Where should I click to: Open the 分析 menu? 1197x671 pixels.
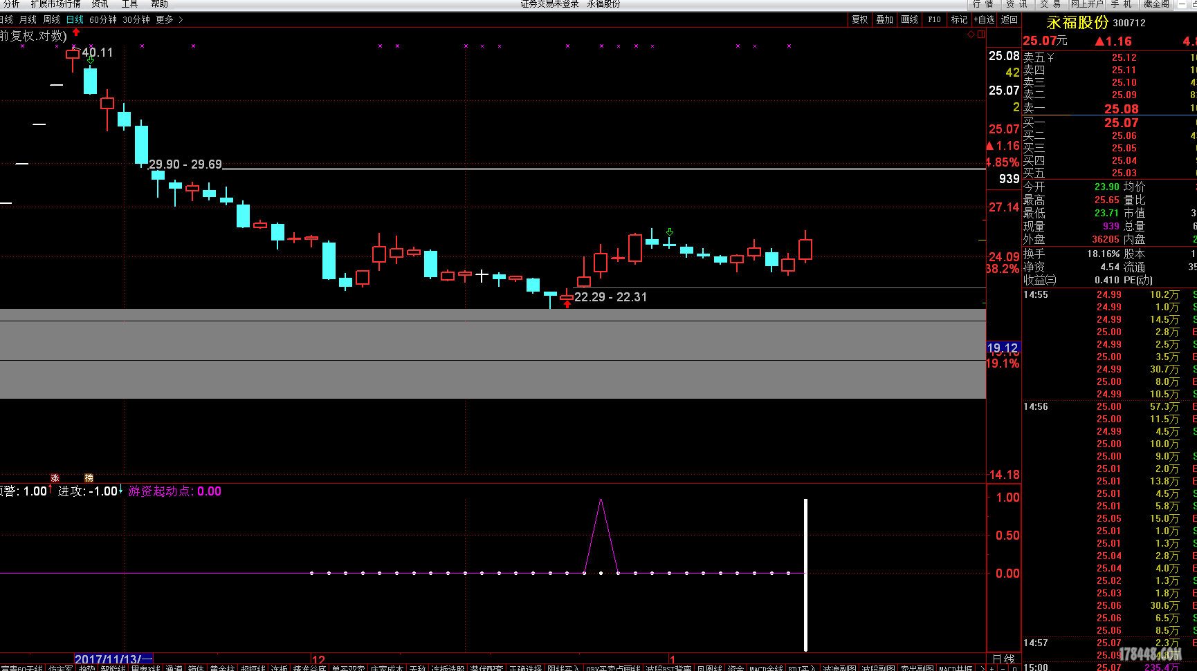click(x=11, y=4)
